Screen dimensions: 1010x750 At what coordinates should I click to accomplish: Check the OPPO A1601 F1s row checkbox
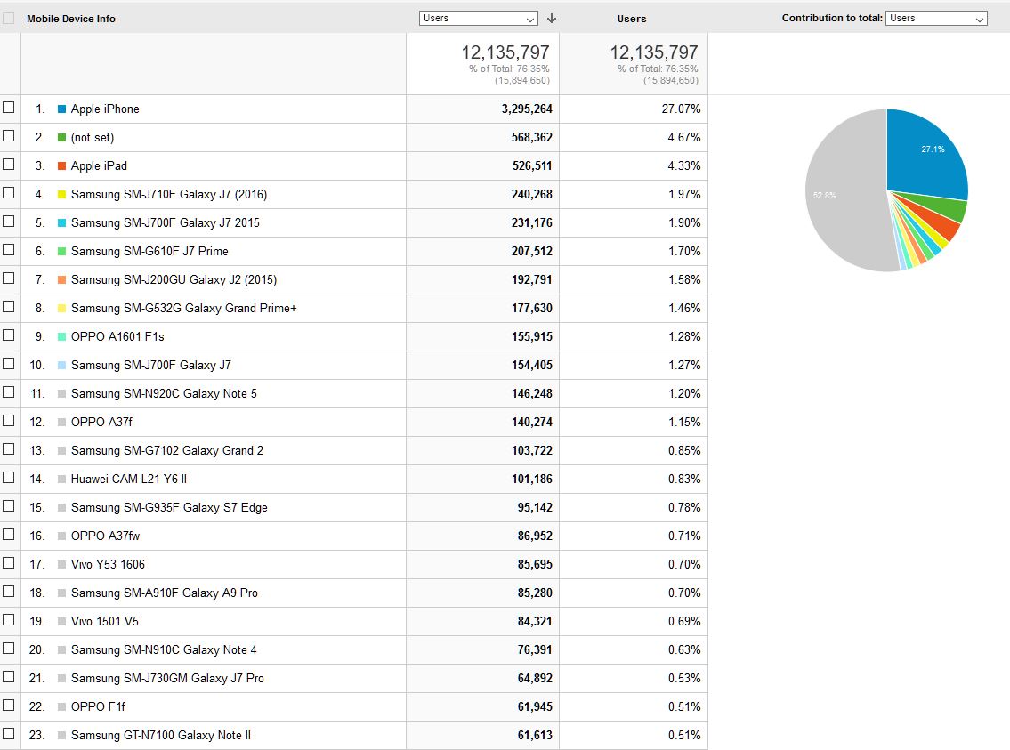[8, 335]
